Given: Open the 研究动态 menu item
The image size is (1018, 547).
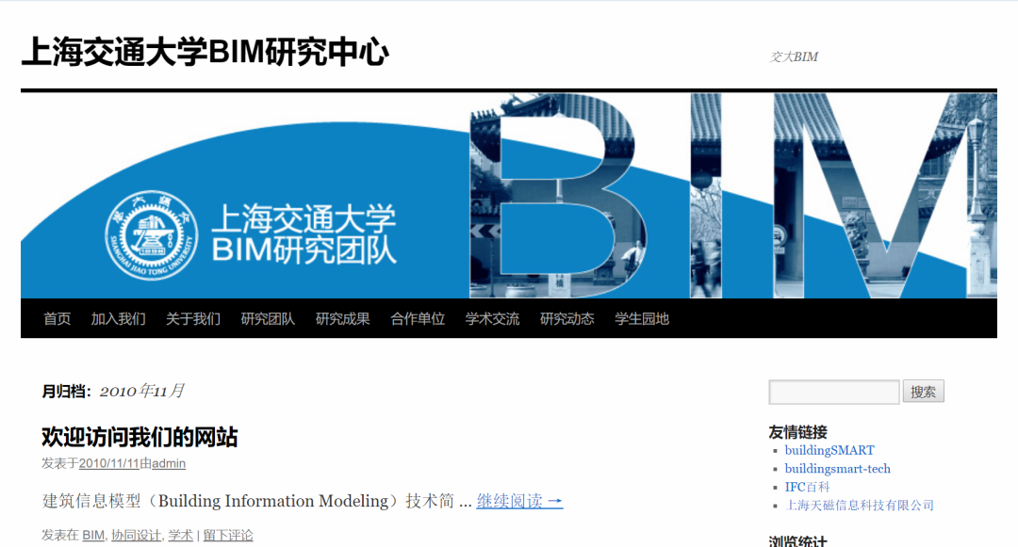Looking at the screenshot, I should pyautogui.click(x=566, y=318).
